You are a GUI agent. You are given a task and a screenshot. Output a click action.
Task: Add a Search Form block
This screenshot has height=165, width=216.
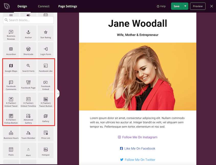(x=28, y=67)
